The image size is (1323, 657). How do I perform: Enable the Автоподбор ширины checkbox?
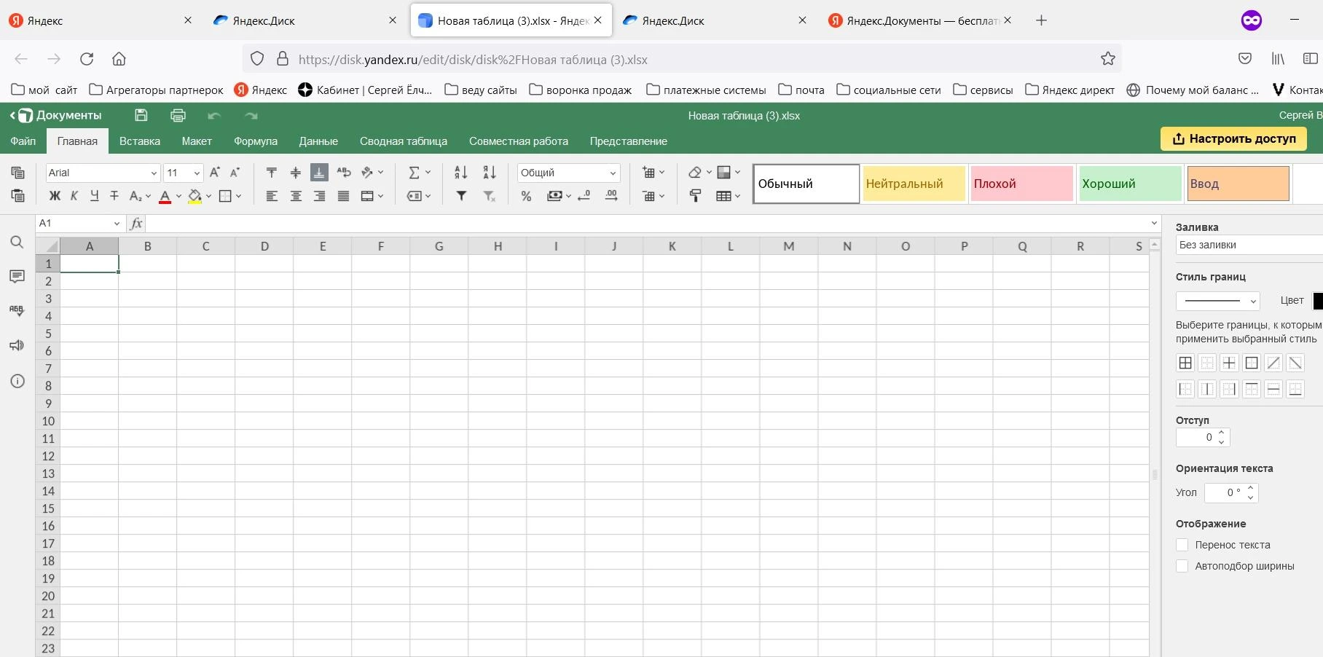point(1182,566)
